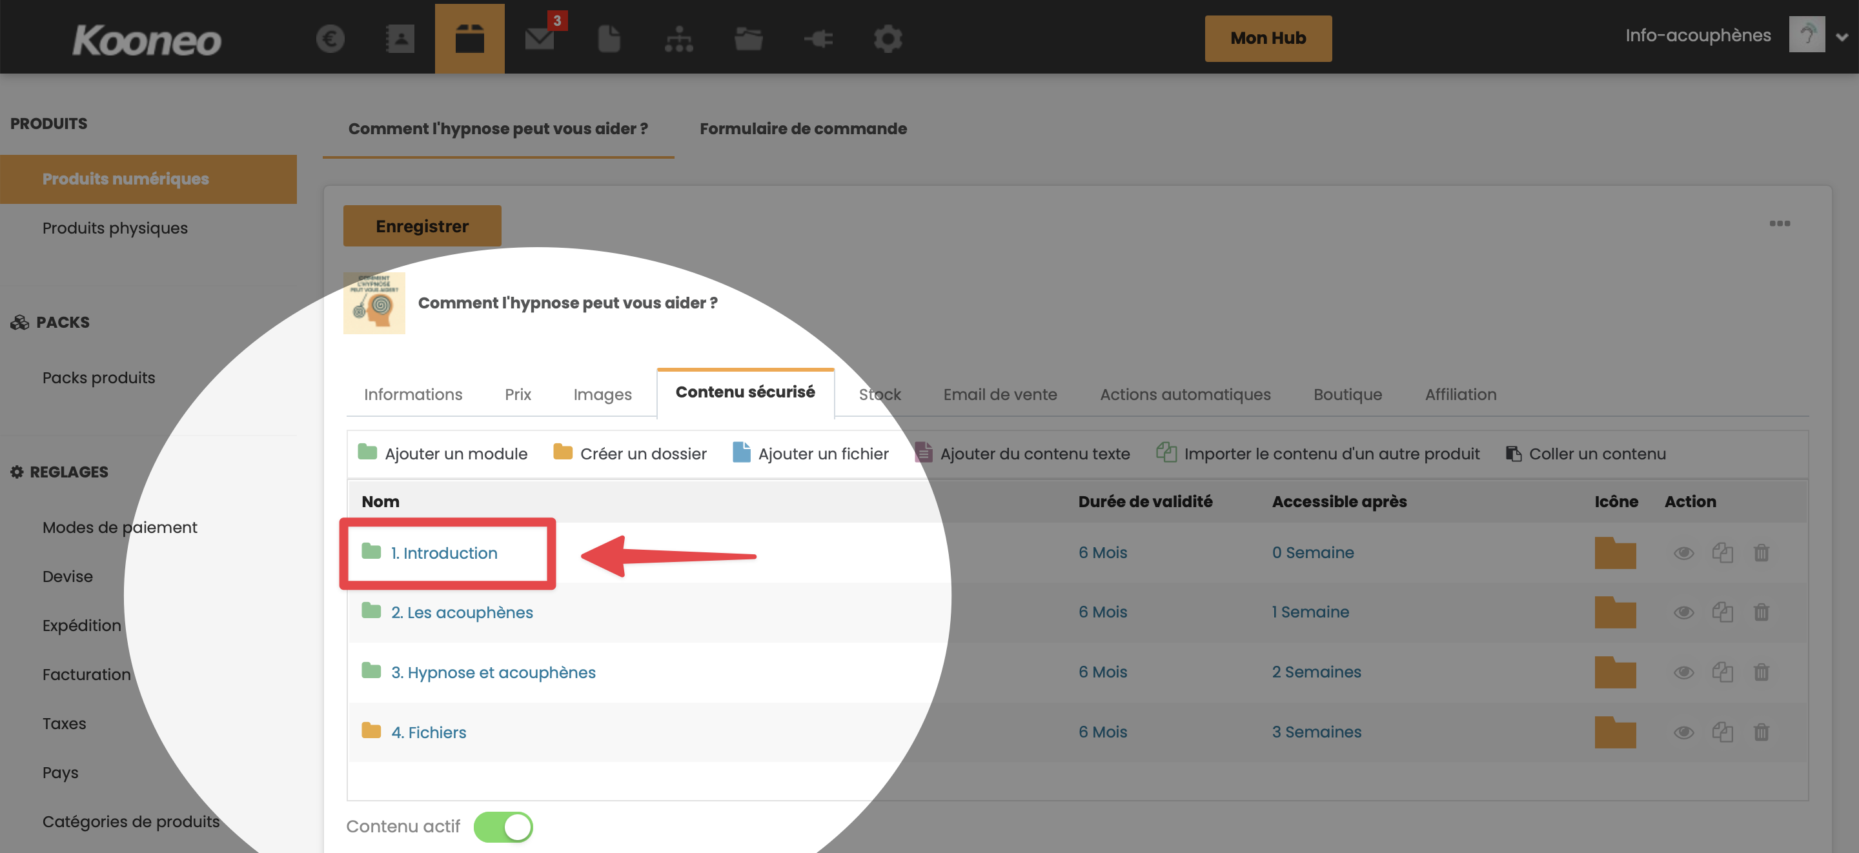Open the contacts icon in top bar

coord(399,38)
